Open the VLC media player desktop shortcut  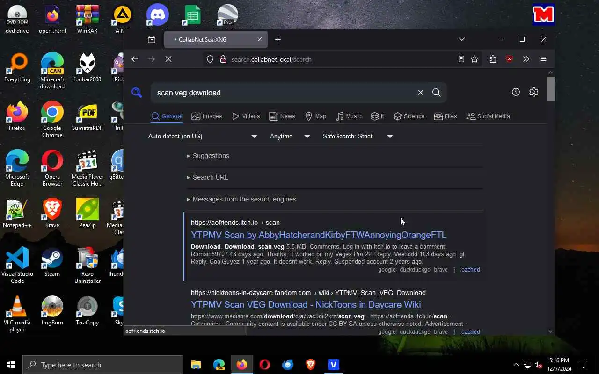coord(17,314)
